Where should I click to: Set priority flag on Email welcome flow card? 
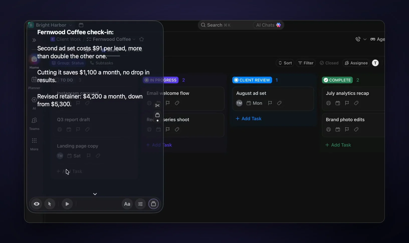pyautogui.click(x=168, y=103)
